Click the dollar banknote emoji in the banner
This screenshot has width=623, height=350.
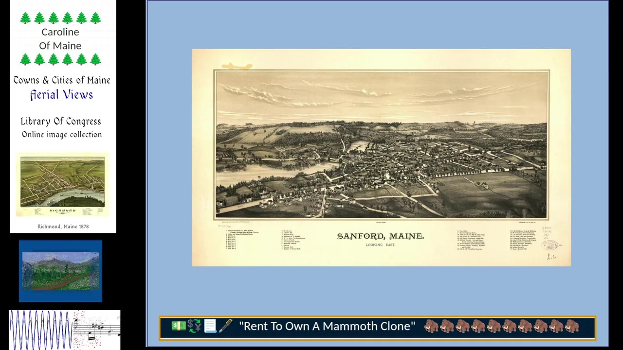(x=179, y=326)
